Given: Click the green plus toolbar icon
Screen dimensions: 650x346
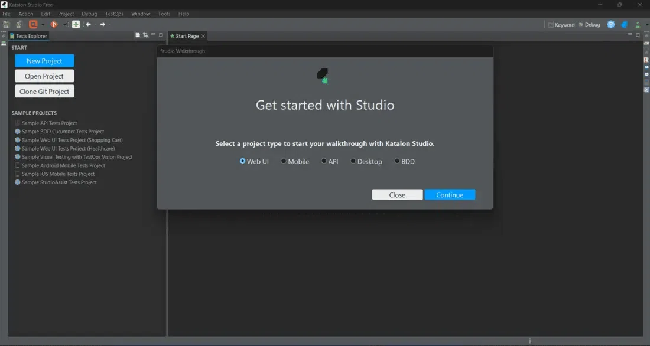Looking at the screenshot, I should (76, 24).
